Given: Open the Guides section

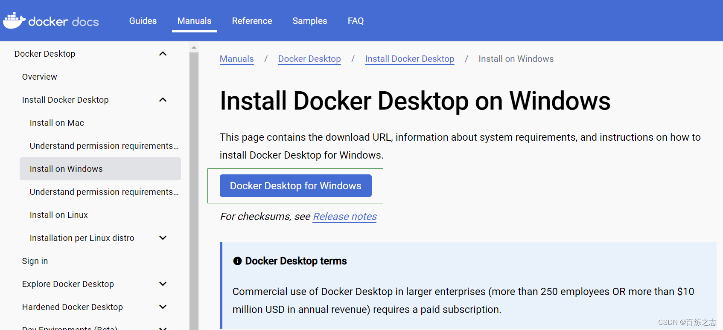Looking at the screenshot, I should [143, 21].
